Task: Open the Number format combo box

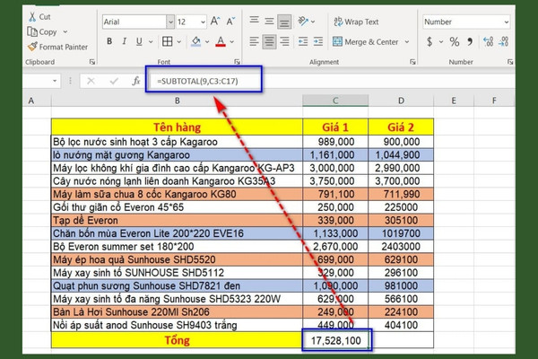Action: (466, 22)
